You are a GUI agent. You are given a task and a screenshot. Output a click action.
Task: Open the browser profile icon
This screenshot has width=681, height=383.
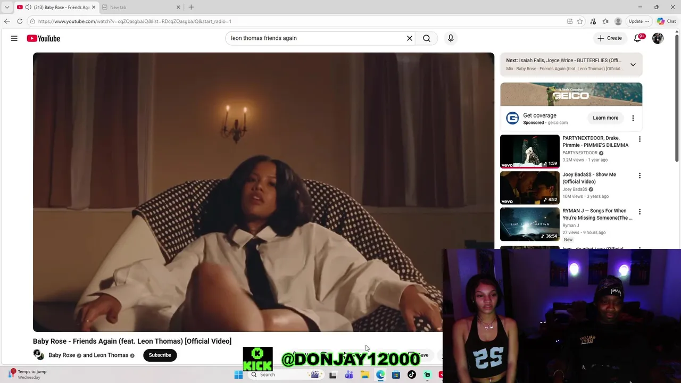point(618,21)
